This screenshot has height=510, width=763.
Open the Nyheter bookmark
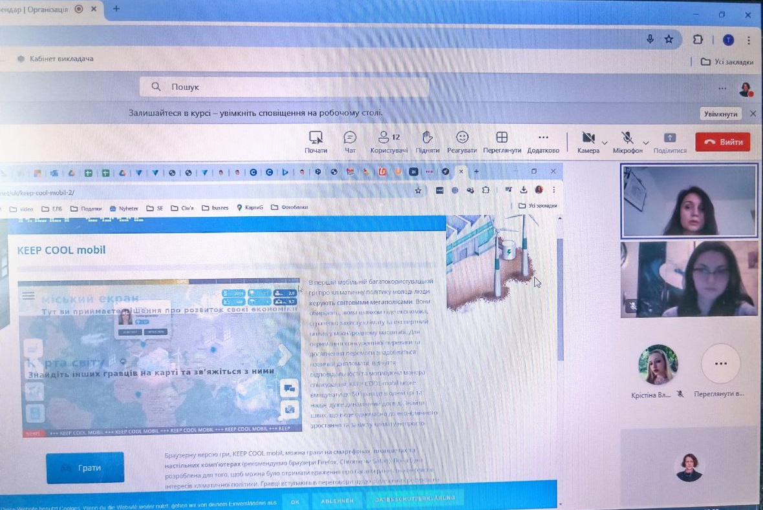coord(124,208)
